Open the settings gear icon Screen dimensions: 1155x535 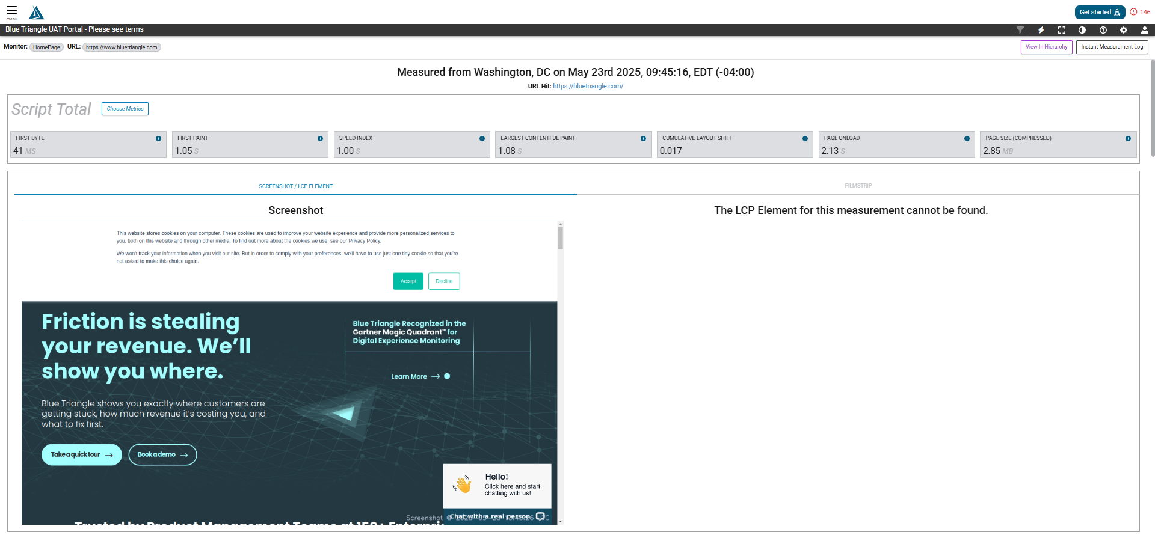point(1124,29)
